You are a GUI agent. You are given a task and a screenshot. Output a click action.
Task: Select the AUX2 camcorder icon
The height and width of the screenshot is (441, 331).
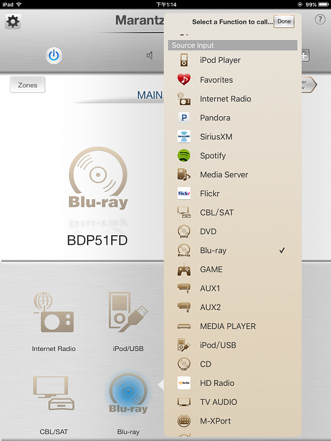(x=184, y=307)
